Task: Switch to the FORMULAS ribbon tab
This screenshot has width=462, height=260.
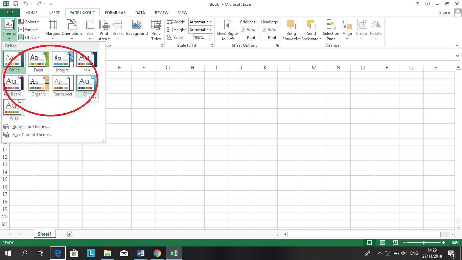Action: click(x=115, y=13)
